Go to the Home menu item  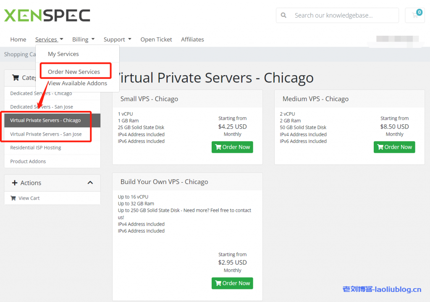[x=18, y=39]
